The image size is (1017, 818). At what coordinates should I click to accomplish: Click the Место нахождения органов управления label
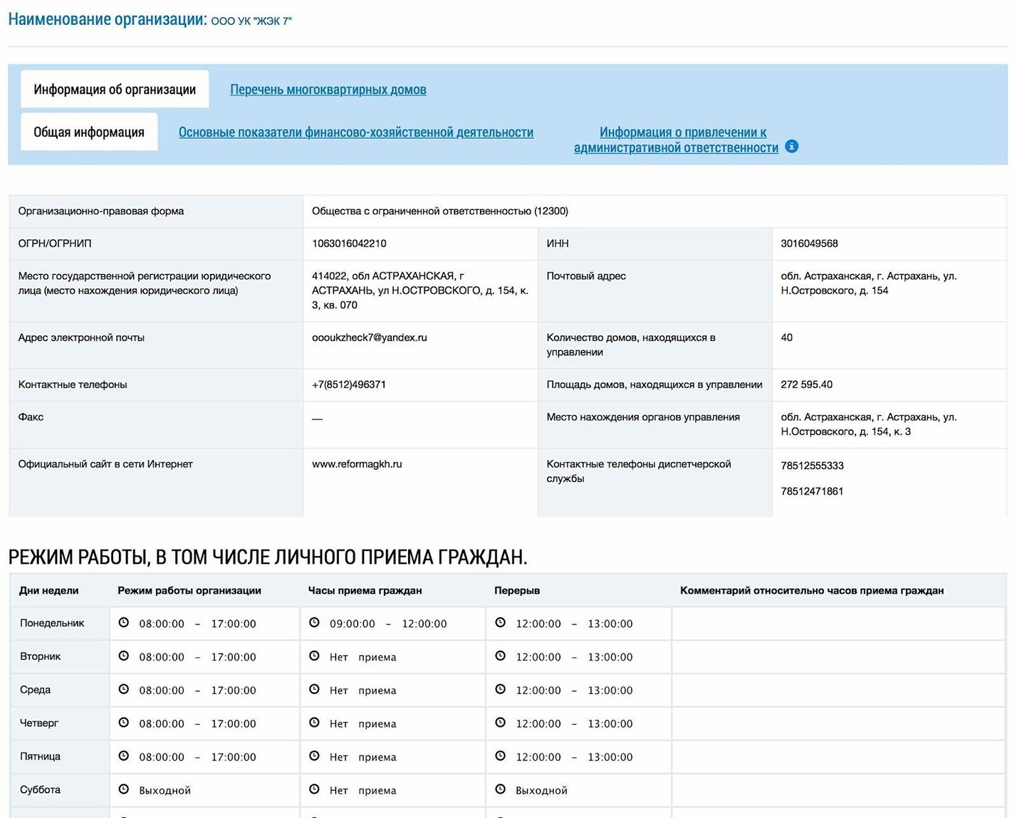coord(643,417)
